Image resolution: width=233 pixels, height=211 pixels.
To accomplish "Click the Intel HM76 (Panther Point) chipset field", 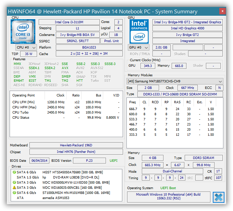I will 76,152.
